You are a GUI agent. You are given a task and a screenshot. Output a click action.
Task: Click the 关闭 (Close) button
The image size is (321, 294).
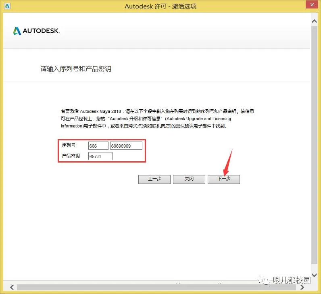pyautogui.click(x=189, y=179)
